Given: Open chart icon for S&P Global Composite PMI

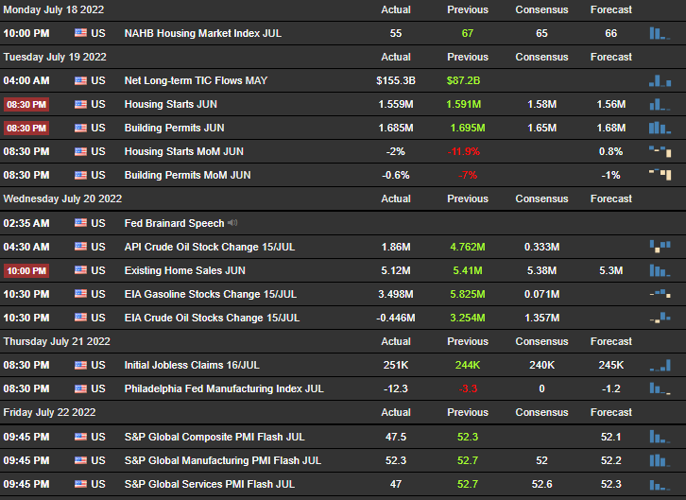Looking at the screenshot, I should (660, 437).
